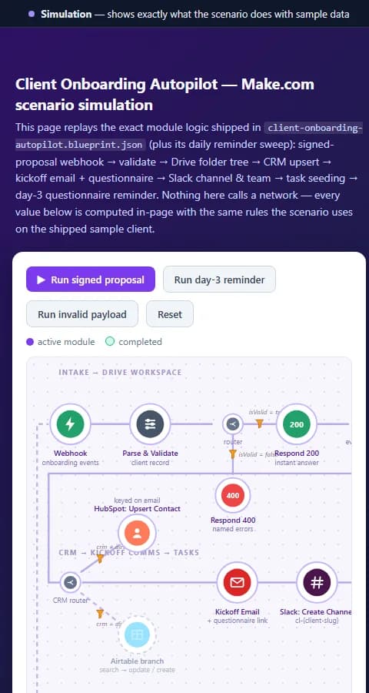Click the completed legend circle
Image resolution: width=369 pixels, height=693 pixels.
(110, 342)
